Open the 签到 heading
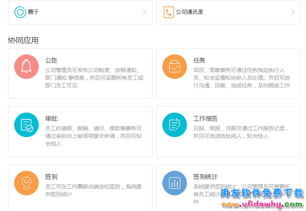The height and width of the screenshot is (211, 306). pyautogui.click(x=51, y=177)
